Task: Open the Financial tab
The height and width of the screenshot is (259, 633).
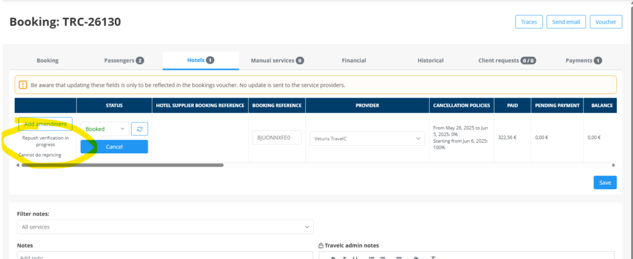Action: [354, 61]
